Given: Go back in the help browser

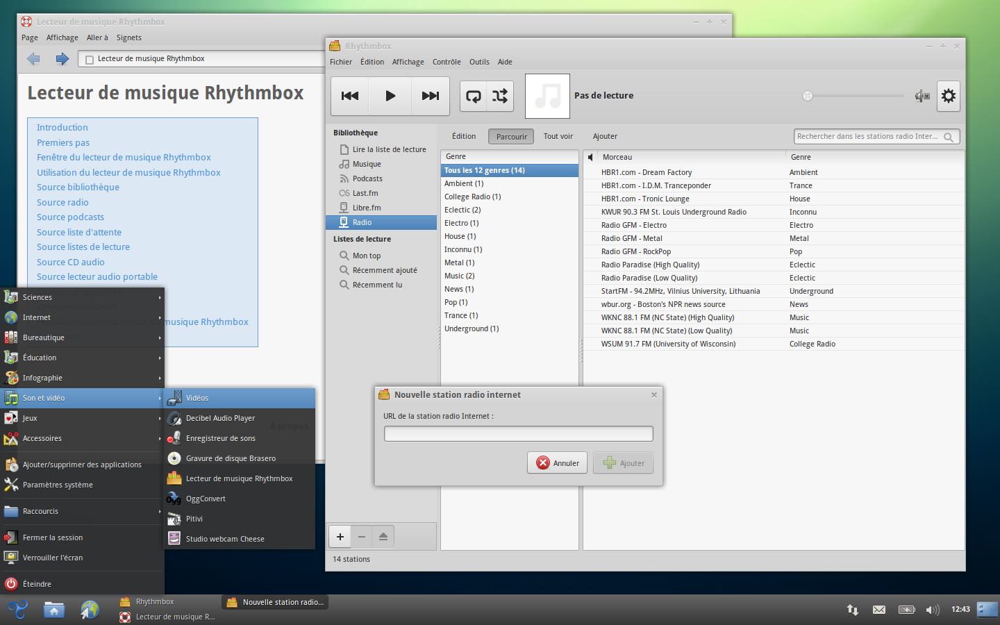Looking at the screenshot, I should 33,59.
